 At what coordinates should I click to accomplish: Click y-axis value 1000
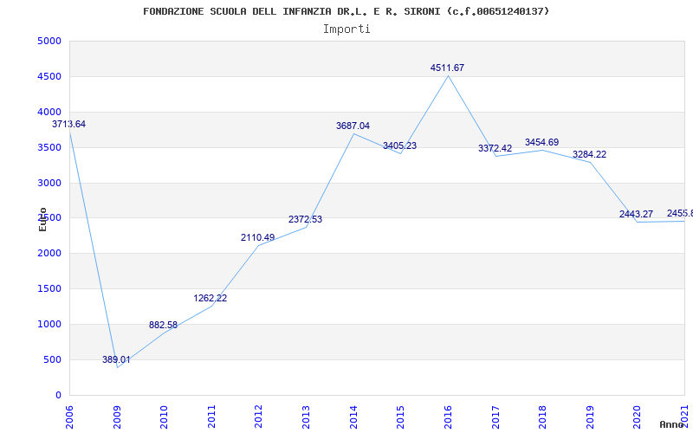click(x=49, y=324)
